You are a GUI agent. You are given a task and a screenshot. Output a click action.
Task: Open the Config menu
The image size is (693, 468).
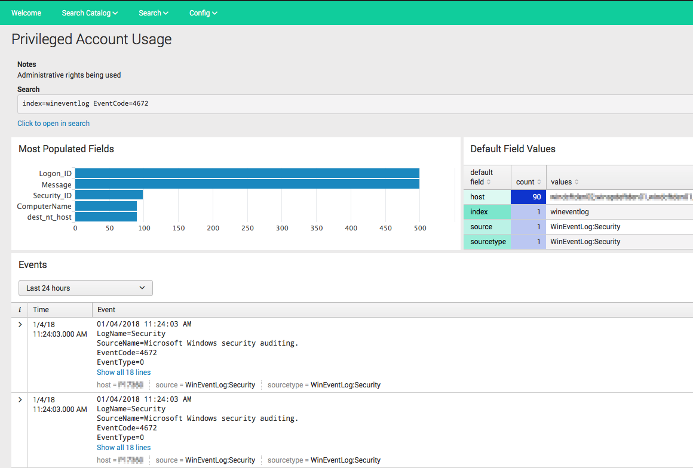203,13
